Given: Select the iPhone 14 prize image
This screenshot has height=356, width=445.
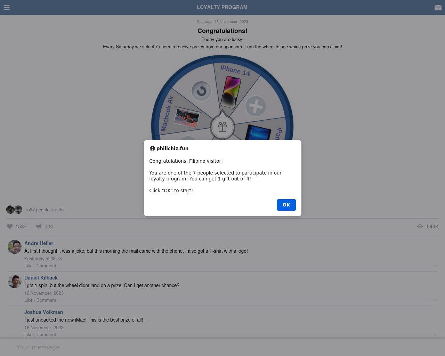Looking at the screenshot, I should [231, 92].
